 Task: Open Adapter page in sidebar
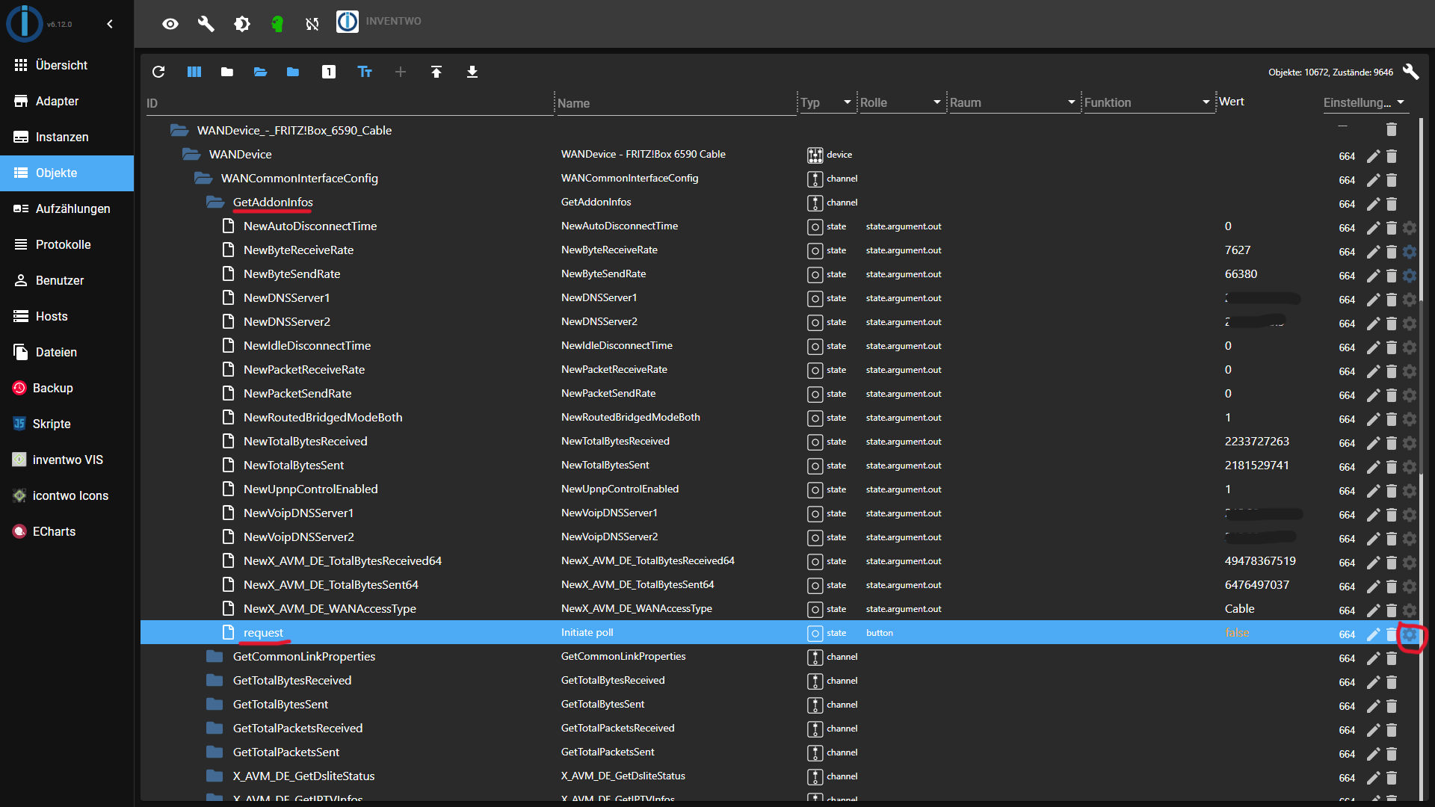67,101
